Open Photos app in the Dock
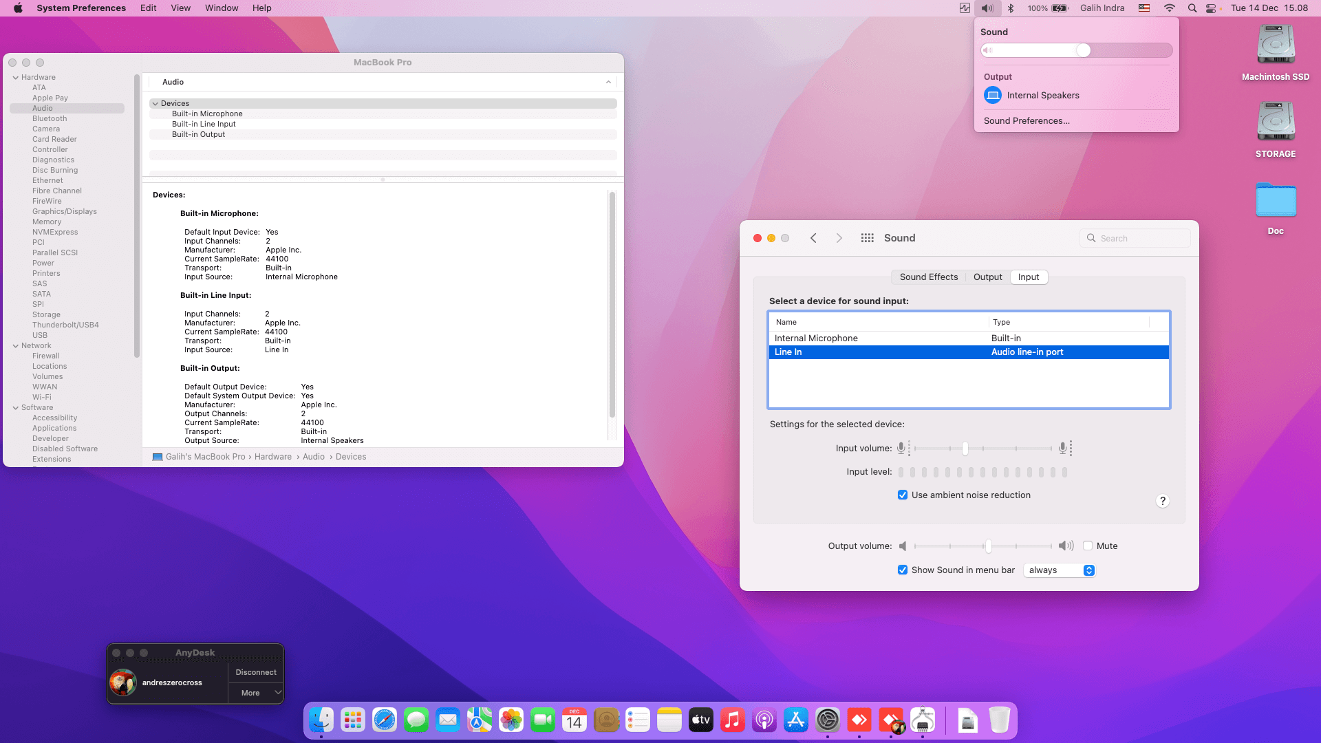This screenshot has height=743, width=1321. [x=511, y=720]
